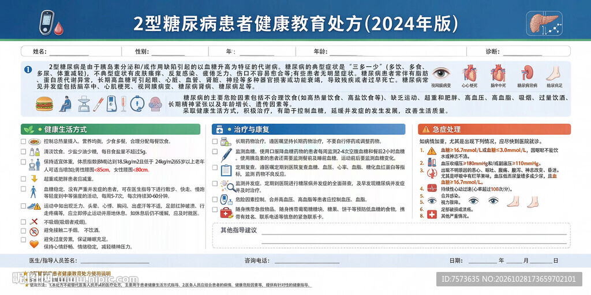Click the kidney icon labeled 糖尿病肾病
Viewport: 591px width, 295px height.
(526, 73)
